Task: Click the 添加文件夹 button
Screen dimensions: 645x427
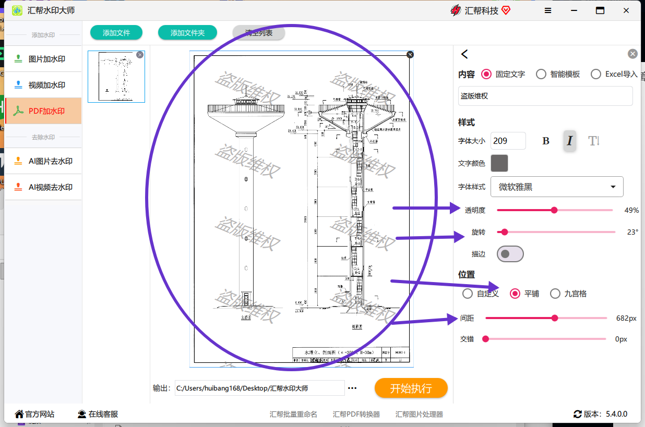Action: pos(187,33)
